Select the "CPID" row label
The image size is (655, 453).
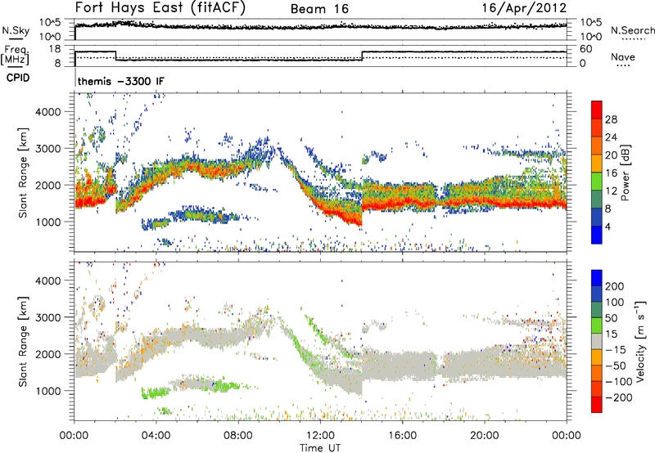coord(18,78)
